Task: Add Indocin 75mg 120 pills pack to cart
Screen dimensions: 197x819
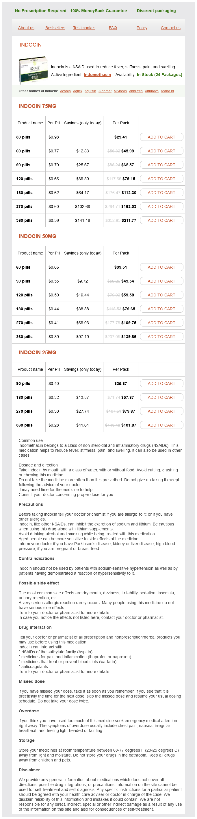Action: tap(161, 179)
